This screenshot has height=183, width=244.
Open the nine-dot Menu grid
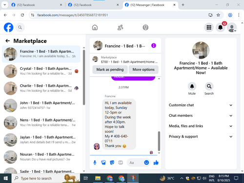pos(209,27)
